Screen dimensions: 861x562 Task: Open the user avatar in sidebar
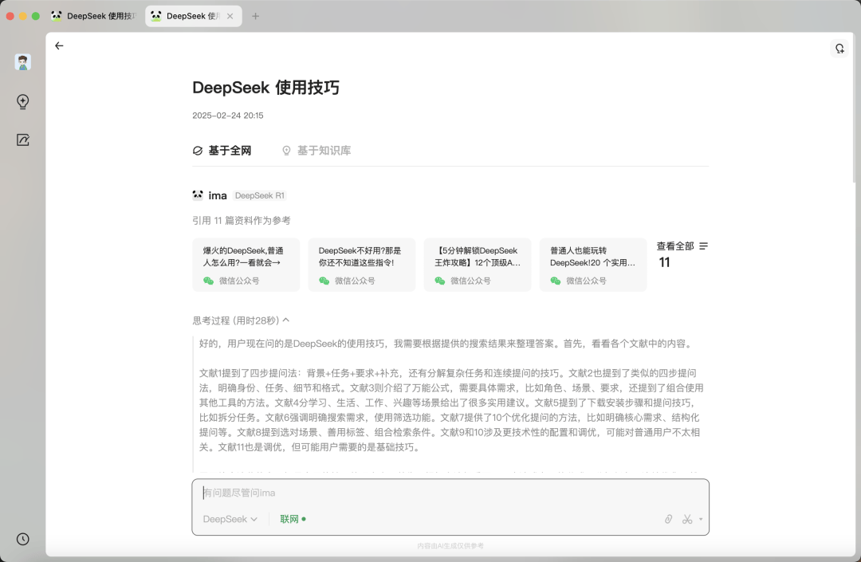(22, 62)
